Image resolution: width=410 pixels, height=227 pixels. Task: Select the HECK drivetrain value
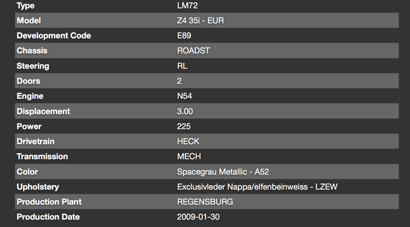[x=188, y=141]
